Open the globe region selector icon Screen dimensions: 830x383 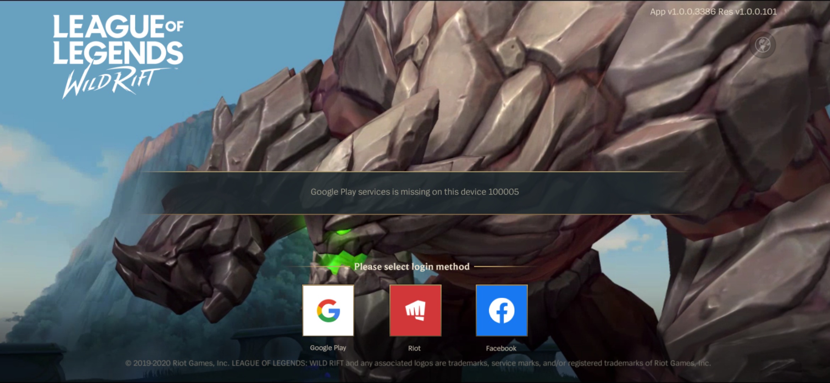click(x=763, y=45)
